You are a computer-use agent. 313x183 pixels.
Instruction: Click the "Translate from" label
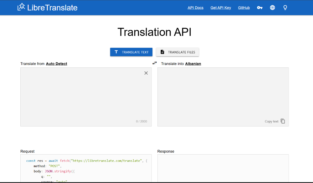point(32,64)
